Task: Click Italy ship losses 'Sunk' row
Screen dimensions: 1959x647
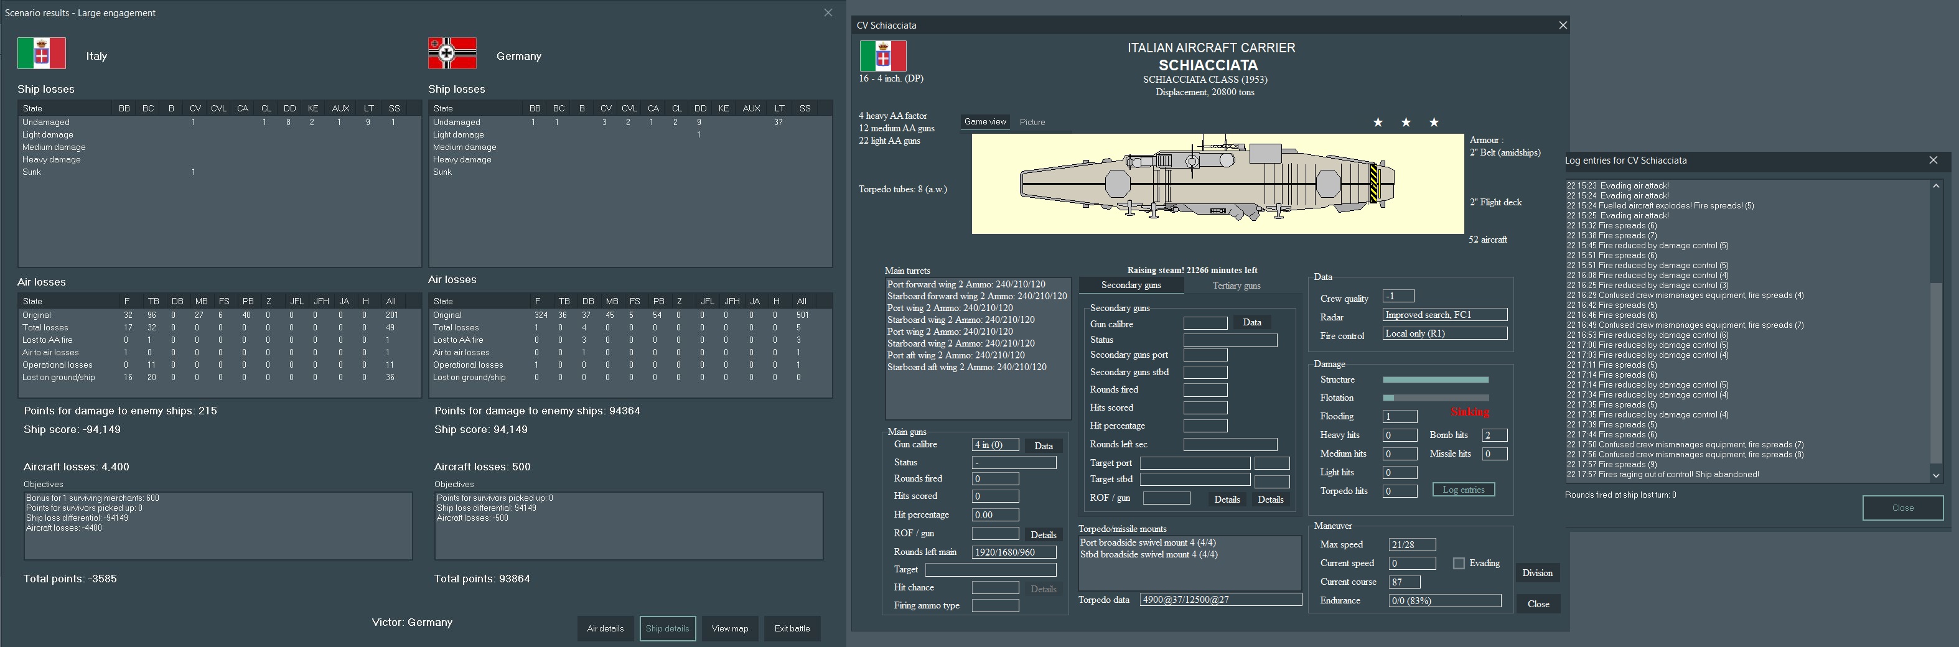Action: 219,172
